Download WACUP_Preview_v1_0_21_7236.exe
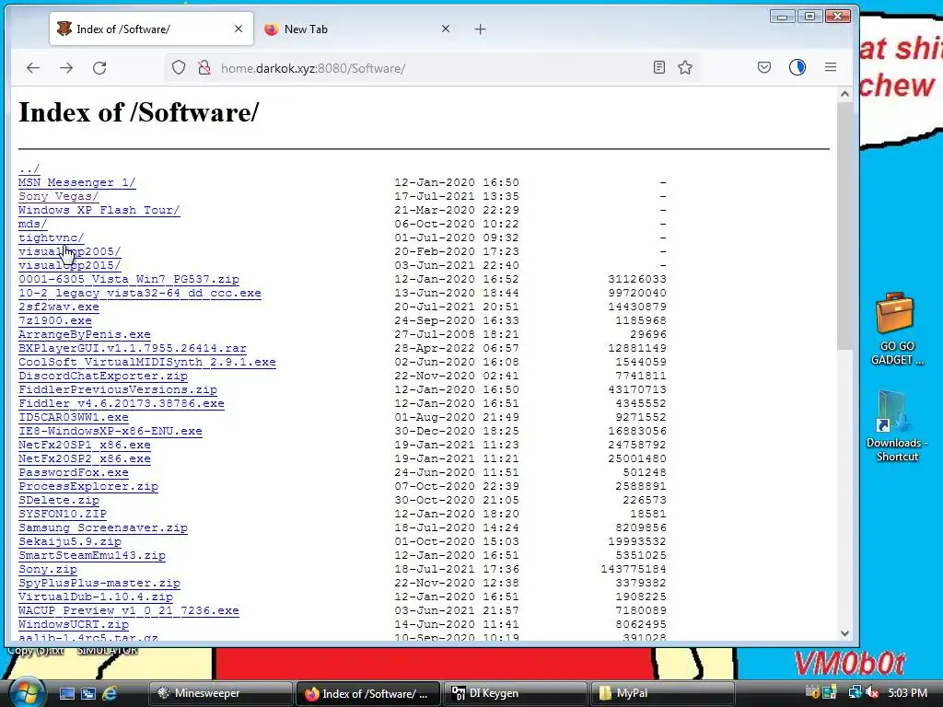 click(x=129, y=611)
